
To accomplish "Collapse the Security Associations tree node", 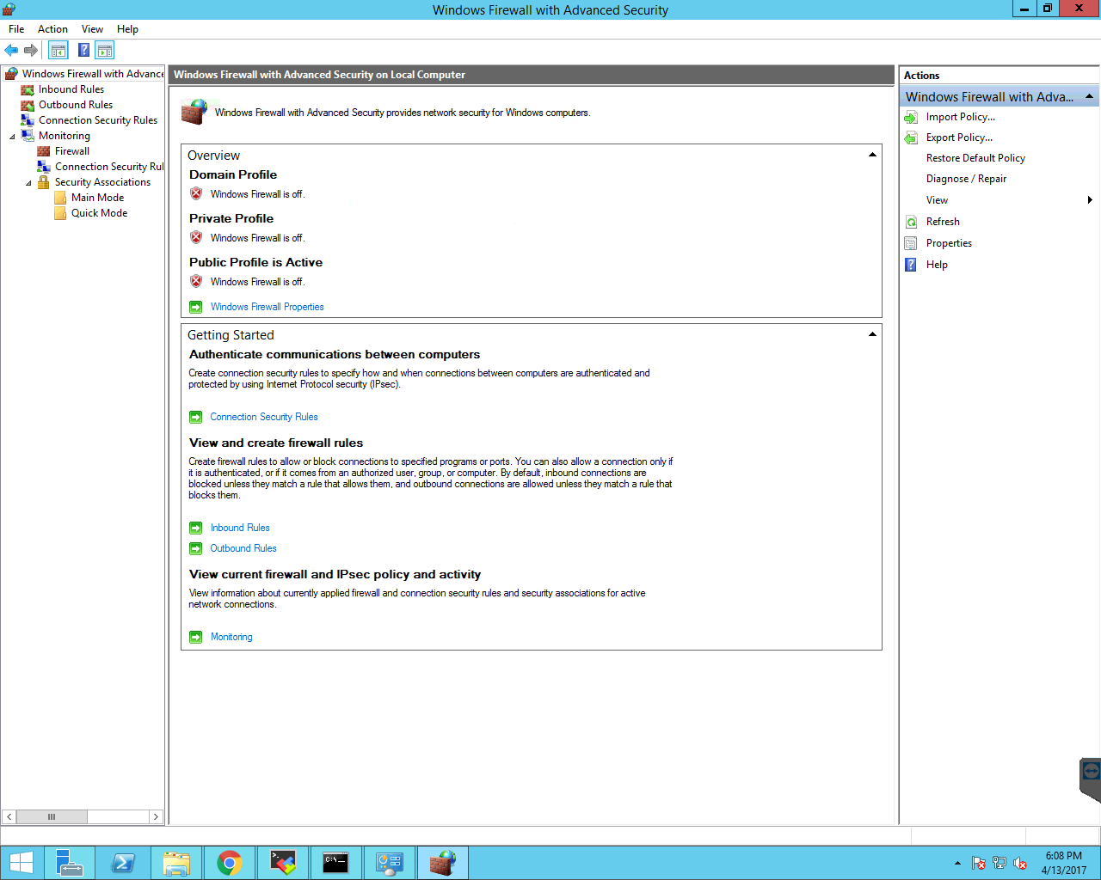I will click(28, 183).
